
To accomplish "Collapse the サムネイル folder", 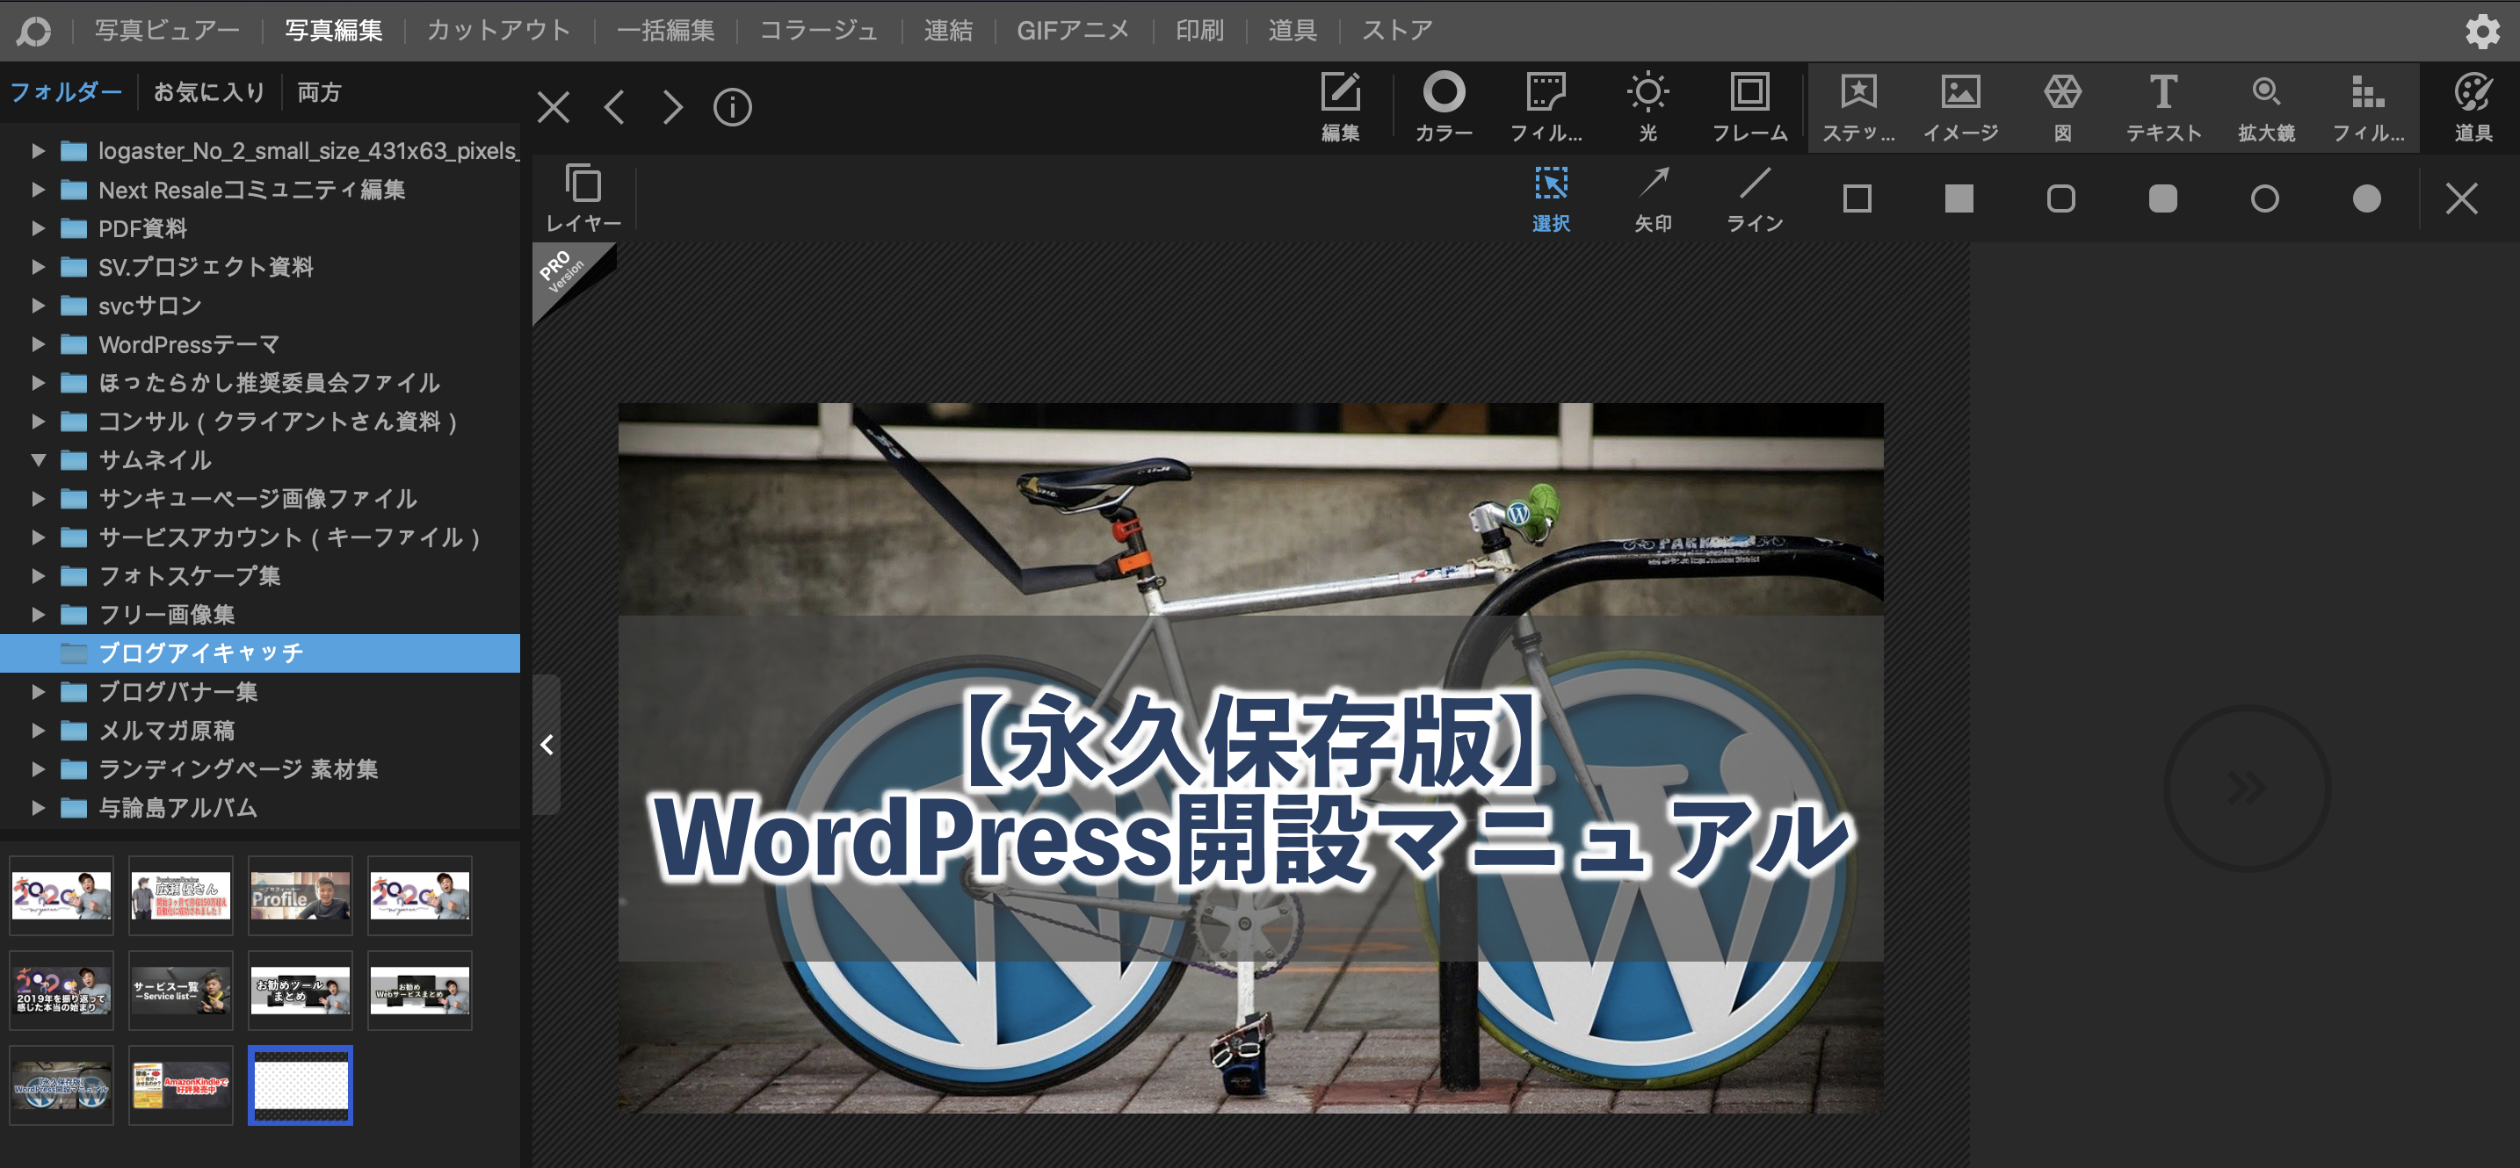I will coord(38,459).
